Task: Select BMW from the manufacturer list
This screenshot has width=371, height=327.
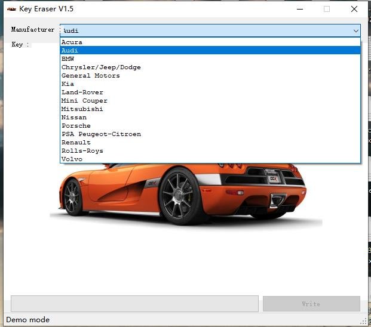Action: click(x=68, y=59)
